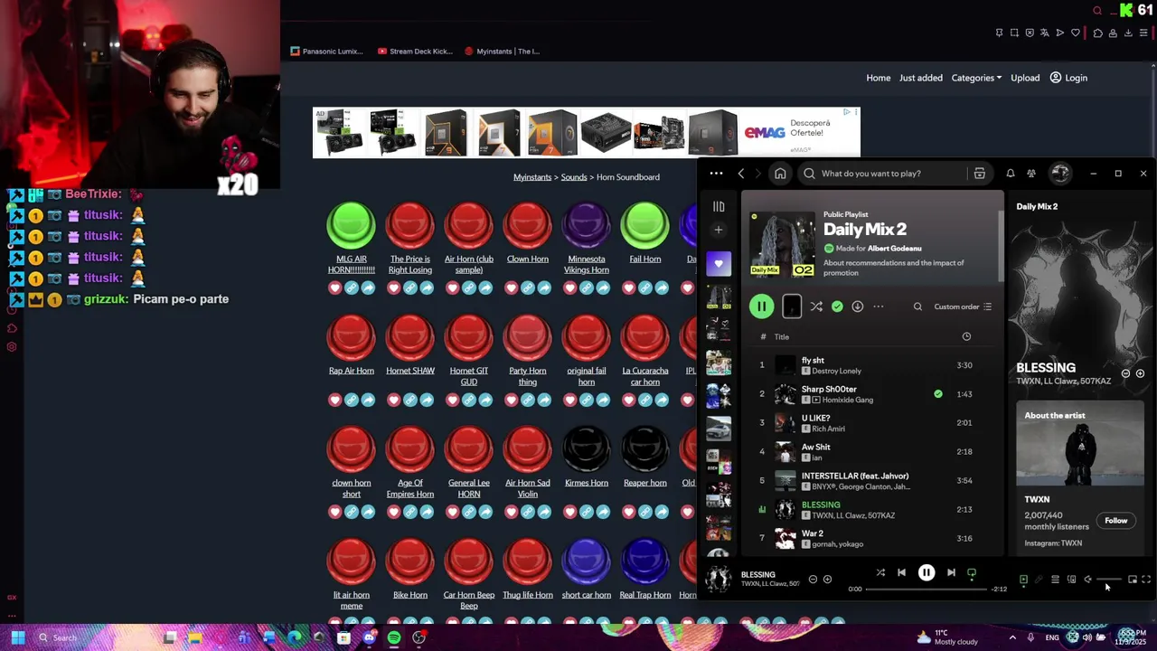Open Connect to a device
Viewport: 1157px width, 651px height.
(1071, 580)
